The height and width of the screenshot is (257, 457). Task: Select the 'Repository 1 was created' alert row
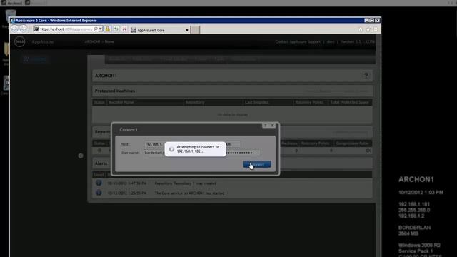coord(232,183)
